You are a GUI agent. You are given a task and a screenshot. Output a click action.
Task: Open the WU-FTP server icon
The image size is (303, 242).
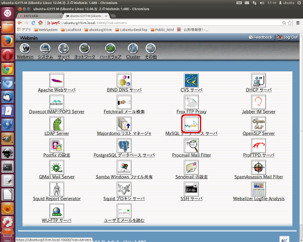[x=56, y=211]
